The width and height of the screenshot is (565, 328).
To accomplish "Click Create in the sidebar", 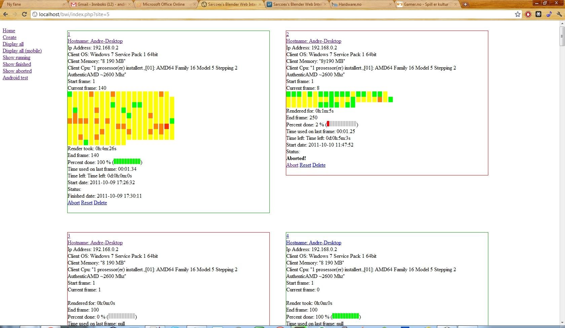I will click(x=9, y=37).
